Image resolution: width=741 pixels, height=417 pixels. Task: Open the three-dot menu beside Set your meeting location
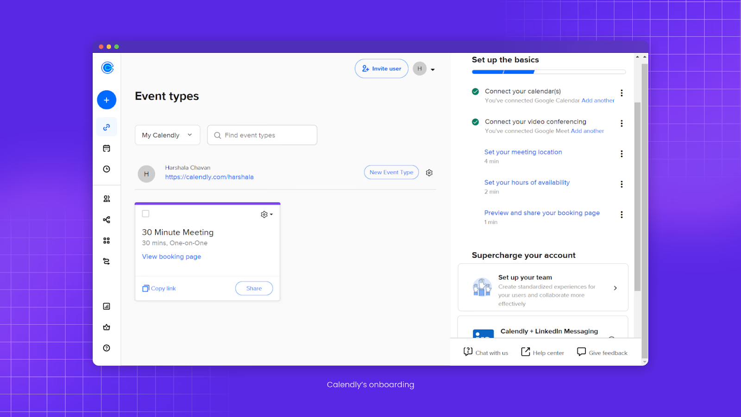622,154
